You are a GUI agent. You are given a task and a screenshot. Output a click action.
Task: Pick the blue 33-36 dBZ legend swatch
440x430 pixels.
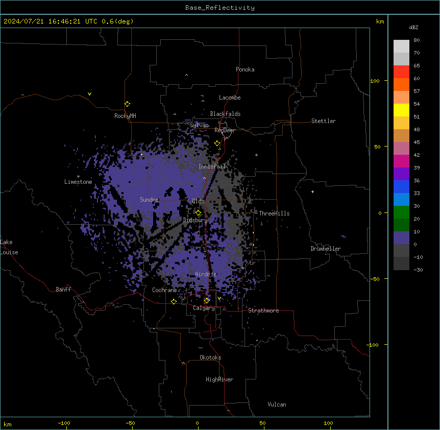(x=401, y=186)
